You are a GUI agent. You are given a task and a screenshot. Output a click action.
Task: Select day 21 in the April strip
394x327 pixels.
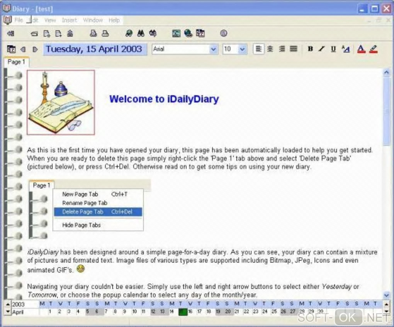[x=237, y=312]
